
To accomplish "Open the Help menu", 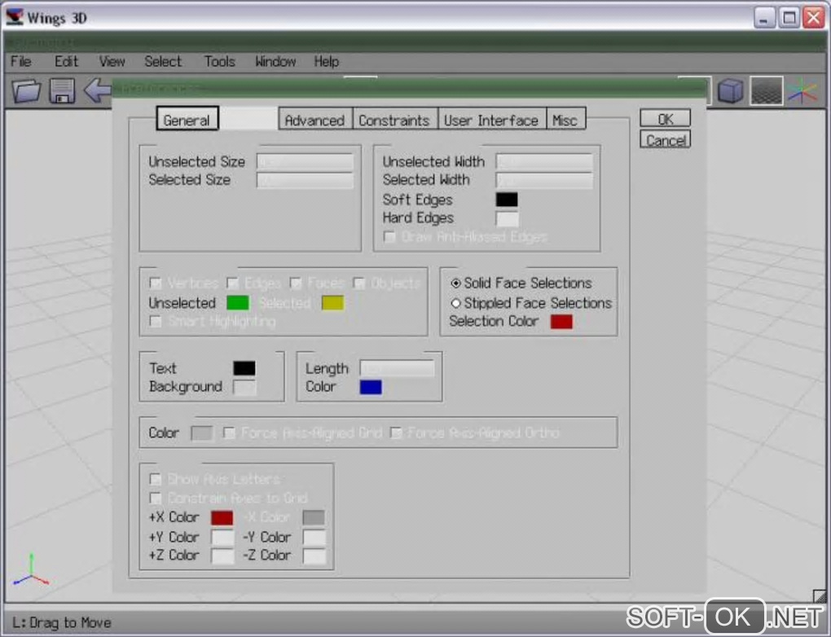I will pos(326,61).
